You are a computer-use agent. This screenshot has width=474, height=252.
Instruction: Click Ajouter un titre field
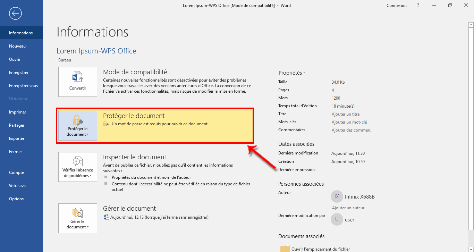346,114
